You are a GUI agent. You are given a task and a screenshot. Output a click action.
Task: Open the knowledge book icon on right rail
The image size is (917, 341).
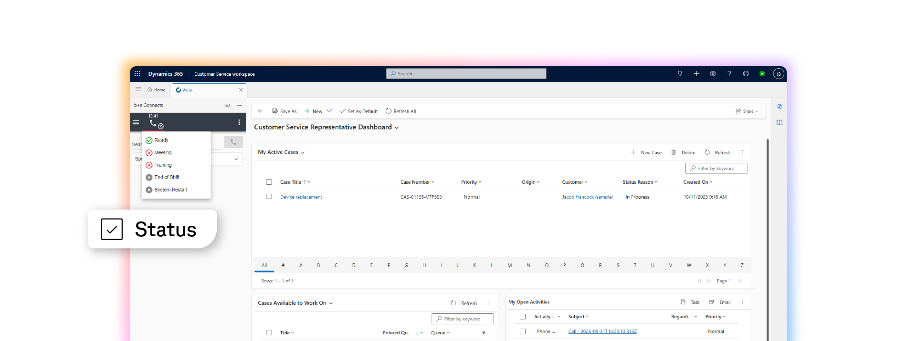[x=780, y=122]
